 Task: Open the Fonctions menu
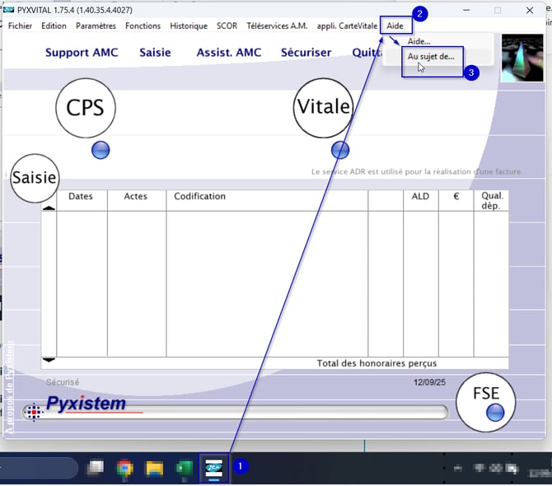point(143,26)
